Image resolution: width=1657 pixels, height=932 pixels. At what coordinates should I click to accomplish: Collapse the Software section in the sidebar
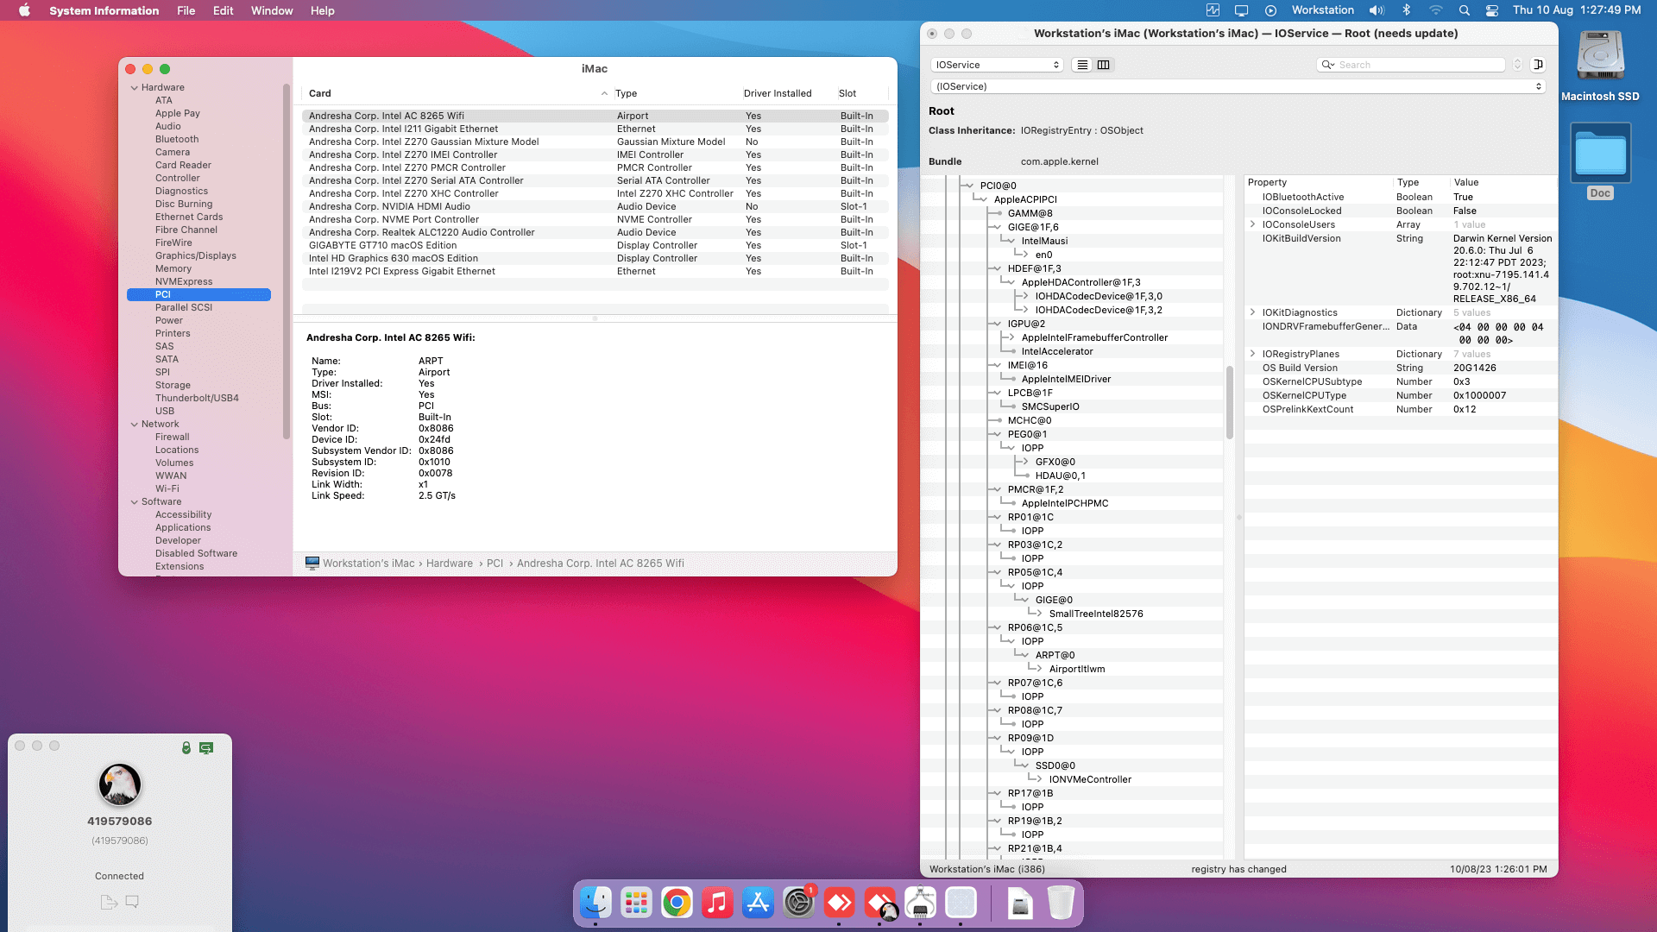click(135, 502)
